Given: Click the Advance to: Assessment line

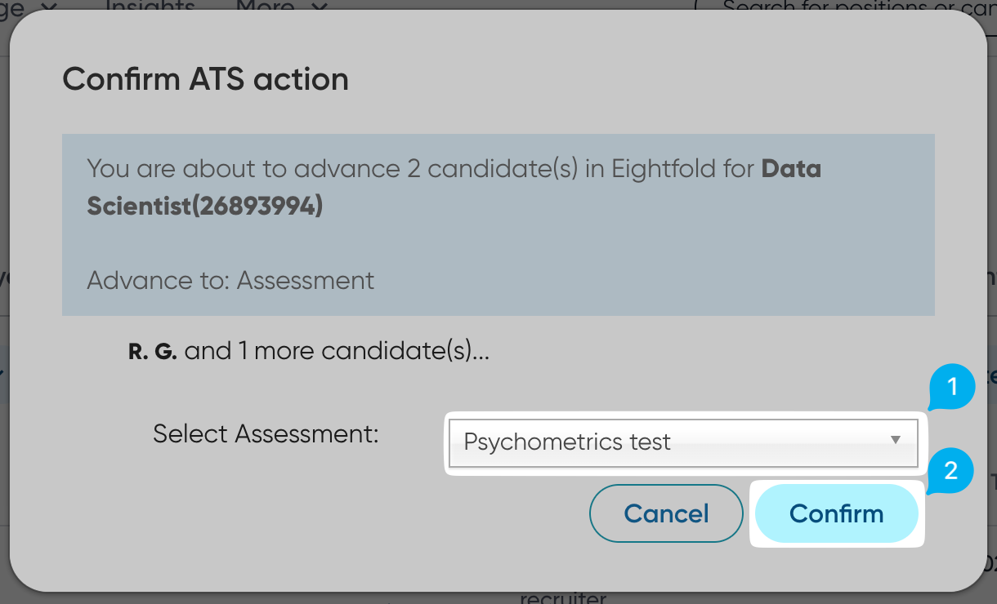Looking at the screenshot, I should coord(230,281).
